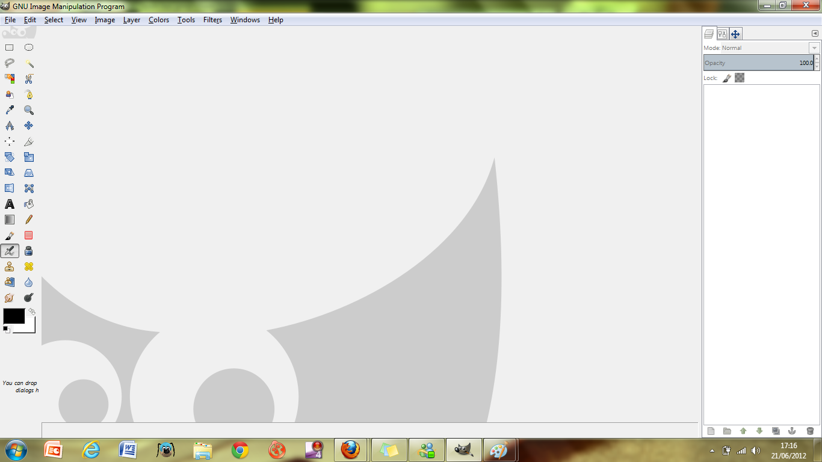
Task: Pick the Heal bandage tool
Action: tap(29, 266)
